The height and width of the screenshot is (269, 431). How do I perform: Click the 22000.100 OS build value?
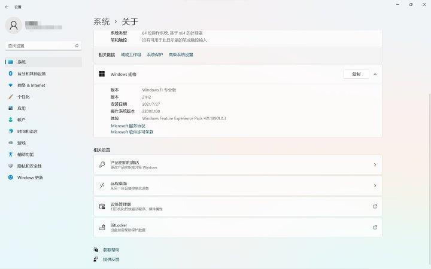pyautogui.click(x=151, y=111)
